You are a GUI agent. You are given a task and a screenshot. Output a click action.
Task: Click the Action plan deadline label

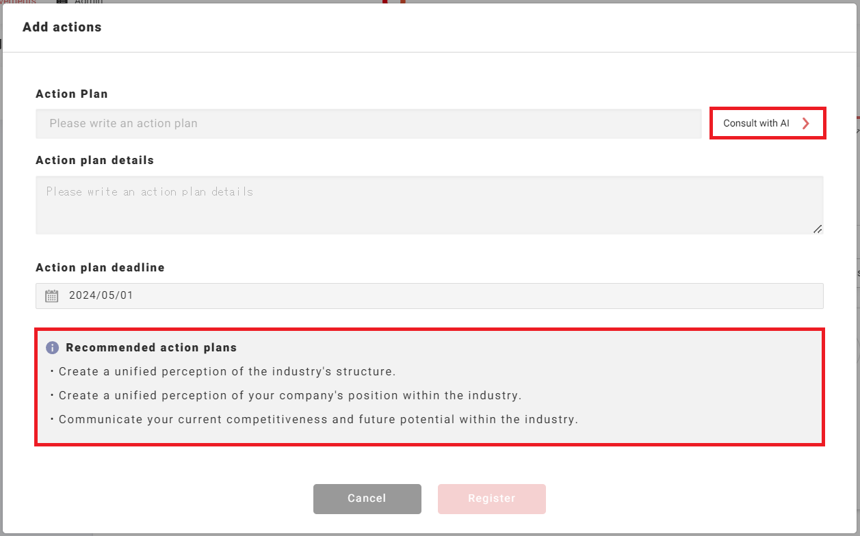click(100, 267)
